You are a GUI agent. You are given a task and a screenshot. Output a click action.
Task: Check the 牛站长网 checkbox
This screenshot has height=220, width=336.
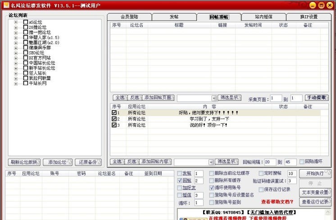coord(26,83)
